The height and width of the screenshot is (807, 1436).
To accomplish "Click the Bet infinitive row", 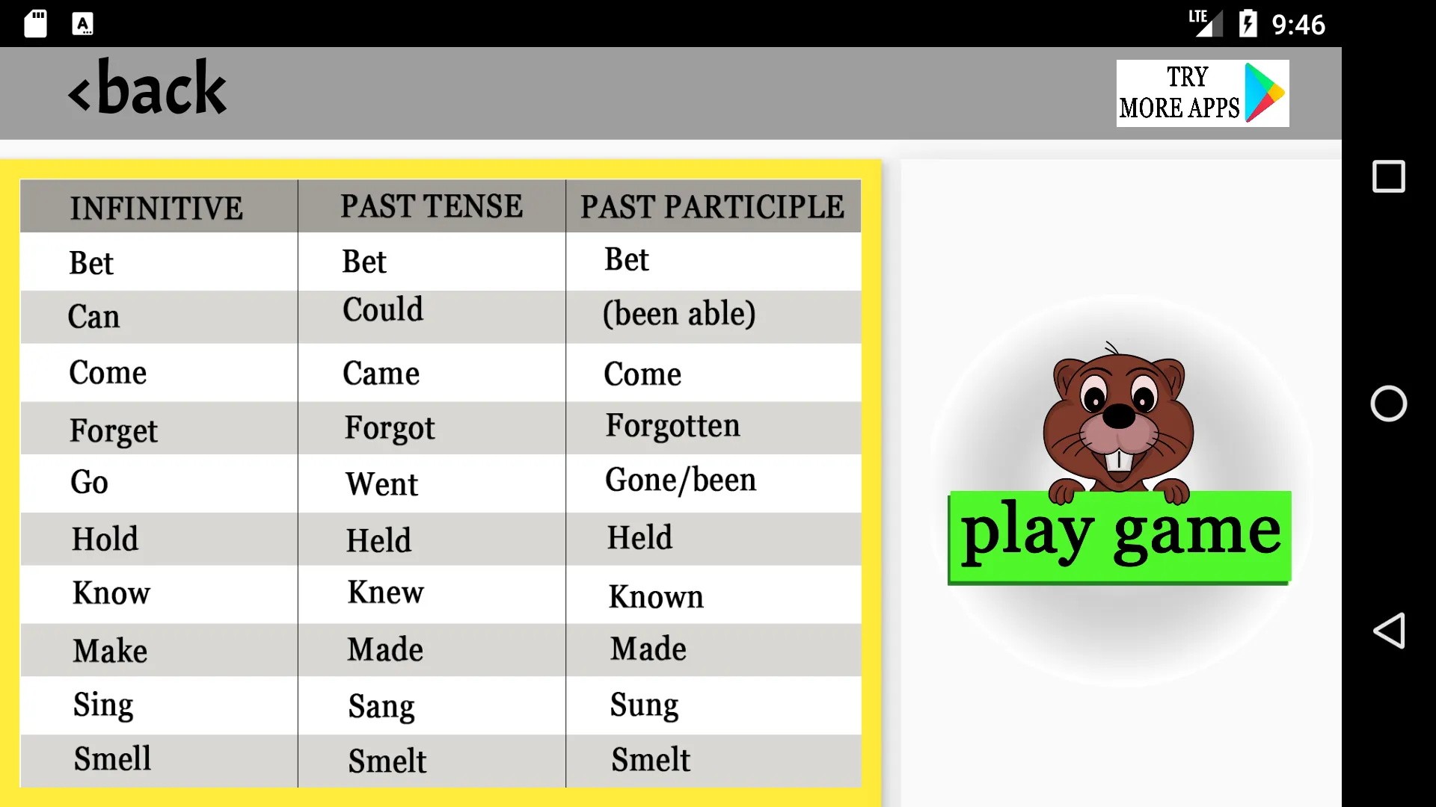I will pyautogui.click(x=158, y=261).
